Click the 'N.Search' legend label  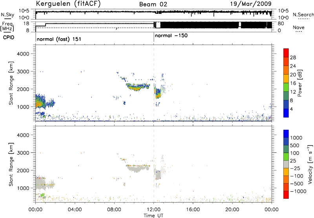(x=303, y=15)
